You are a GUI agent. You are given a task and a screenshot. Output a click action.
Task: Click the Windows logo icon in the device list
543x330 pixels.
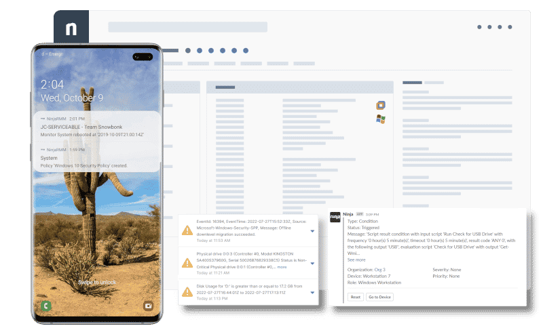pos(381,119)
